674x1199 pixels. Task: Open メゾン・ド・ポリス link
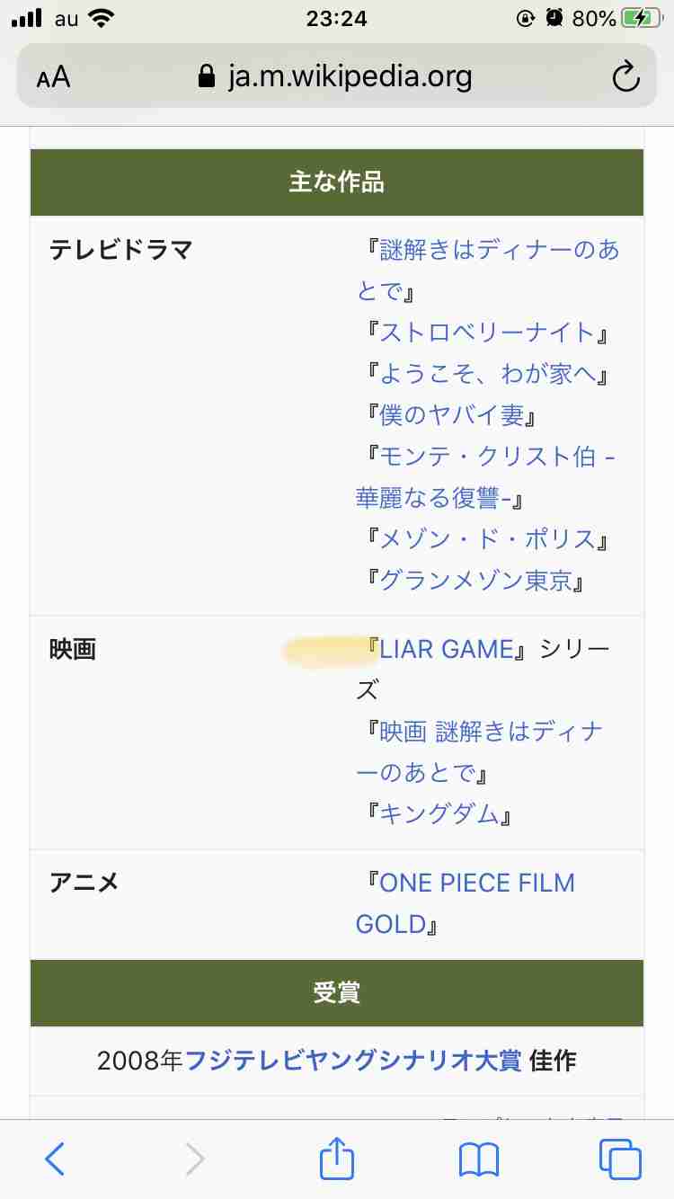[x=487, y=539]
